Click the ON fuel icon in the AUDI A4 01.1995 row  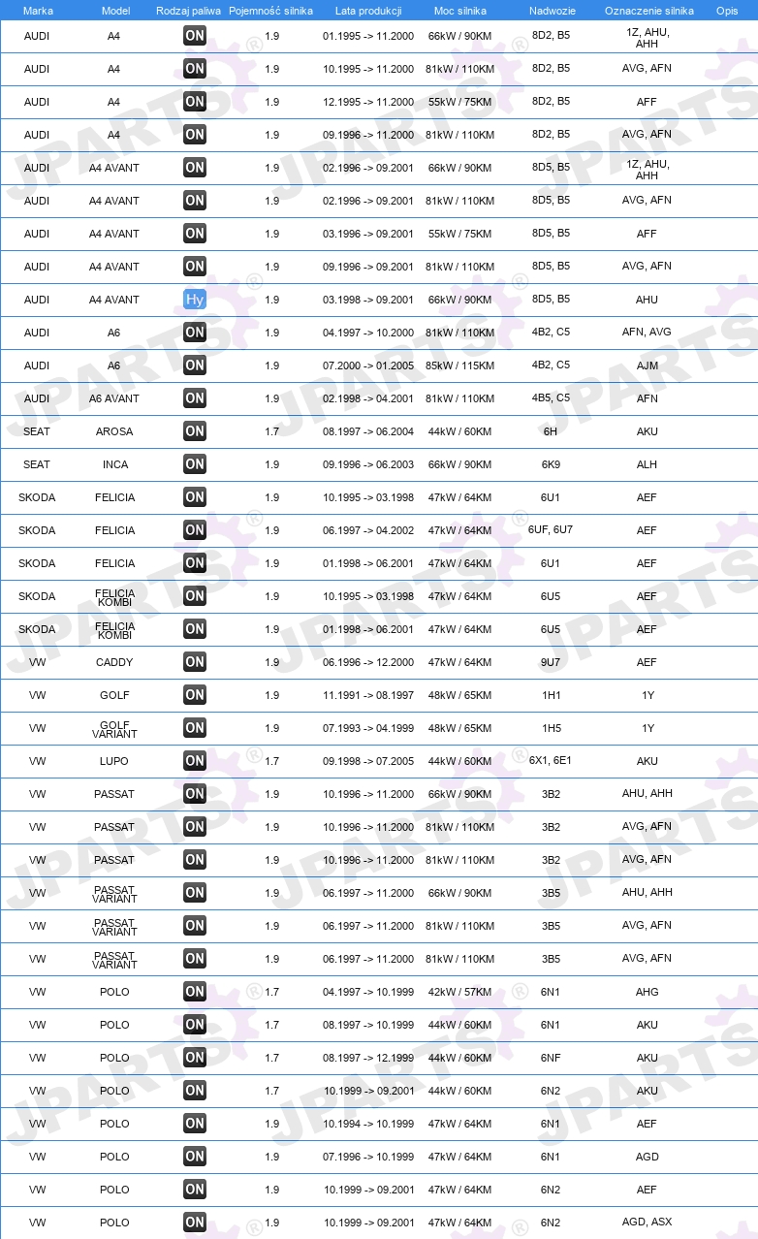(195, 37)
